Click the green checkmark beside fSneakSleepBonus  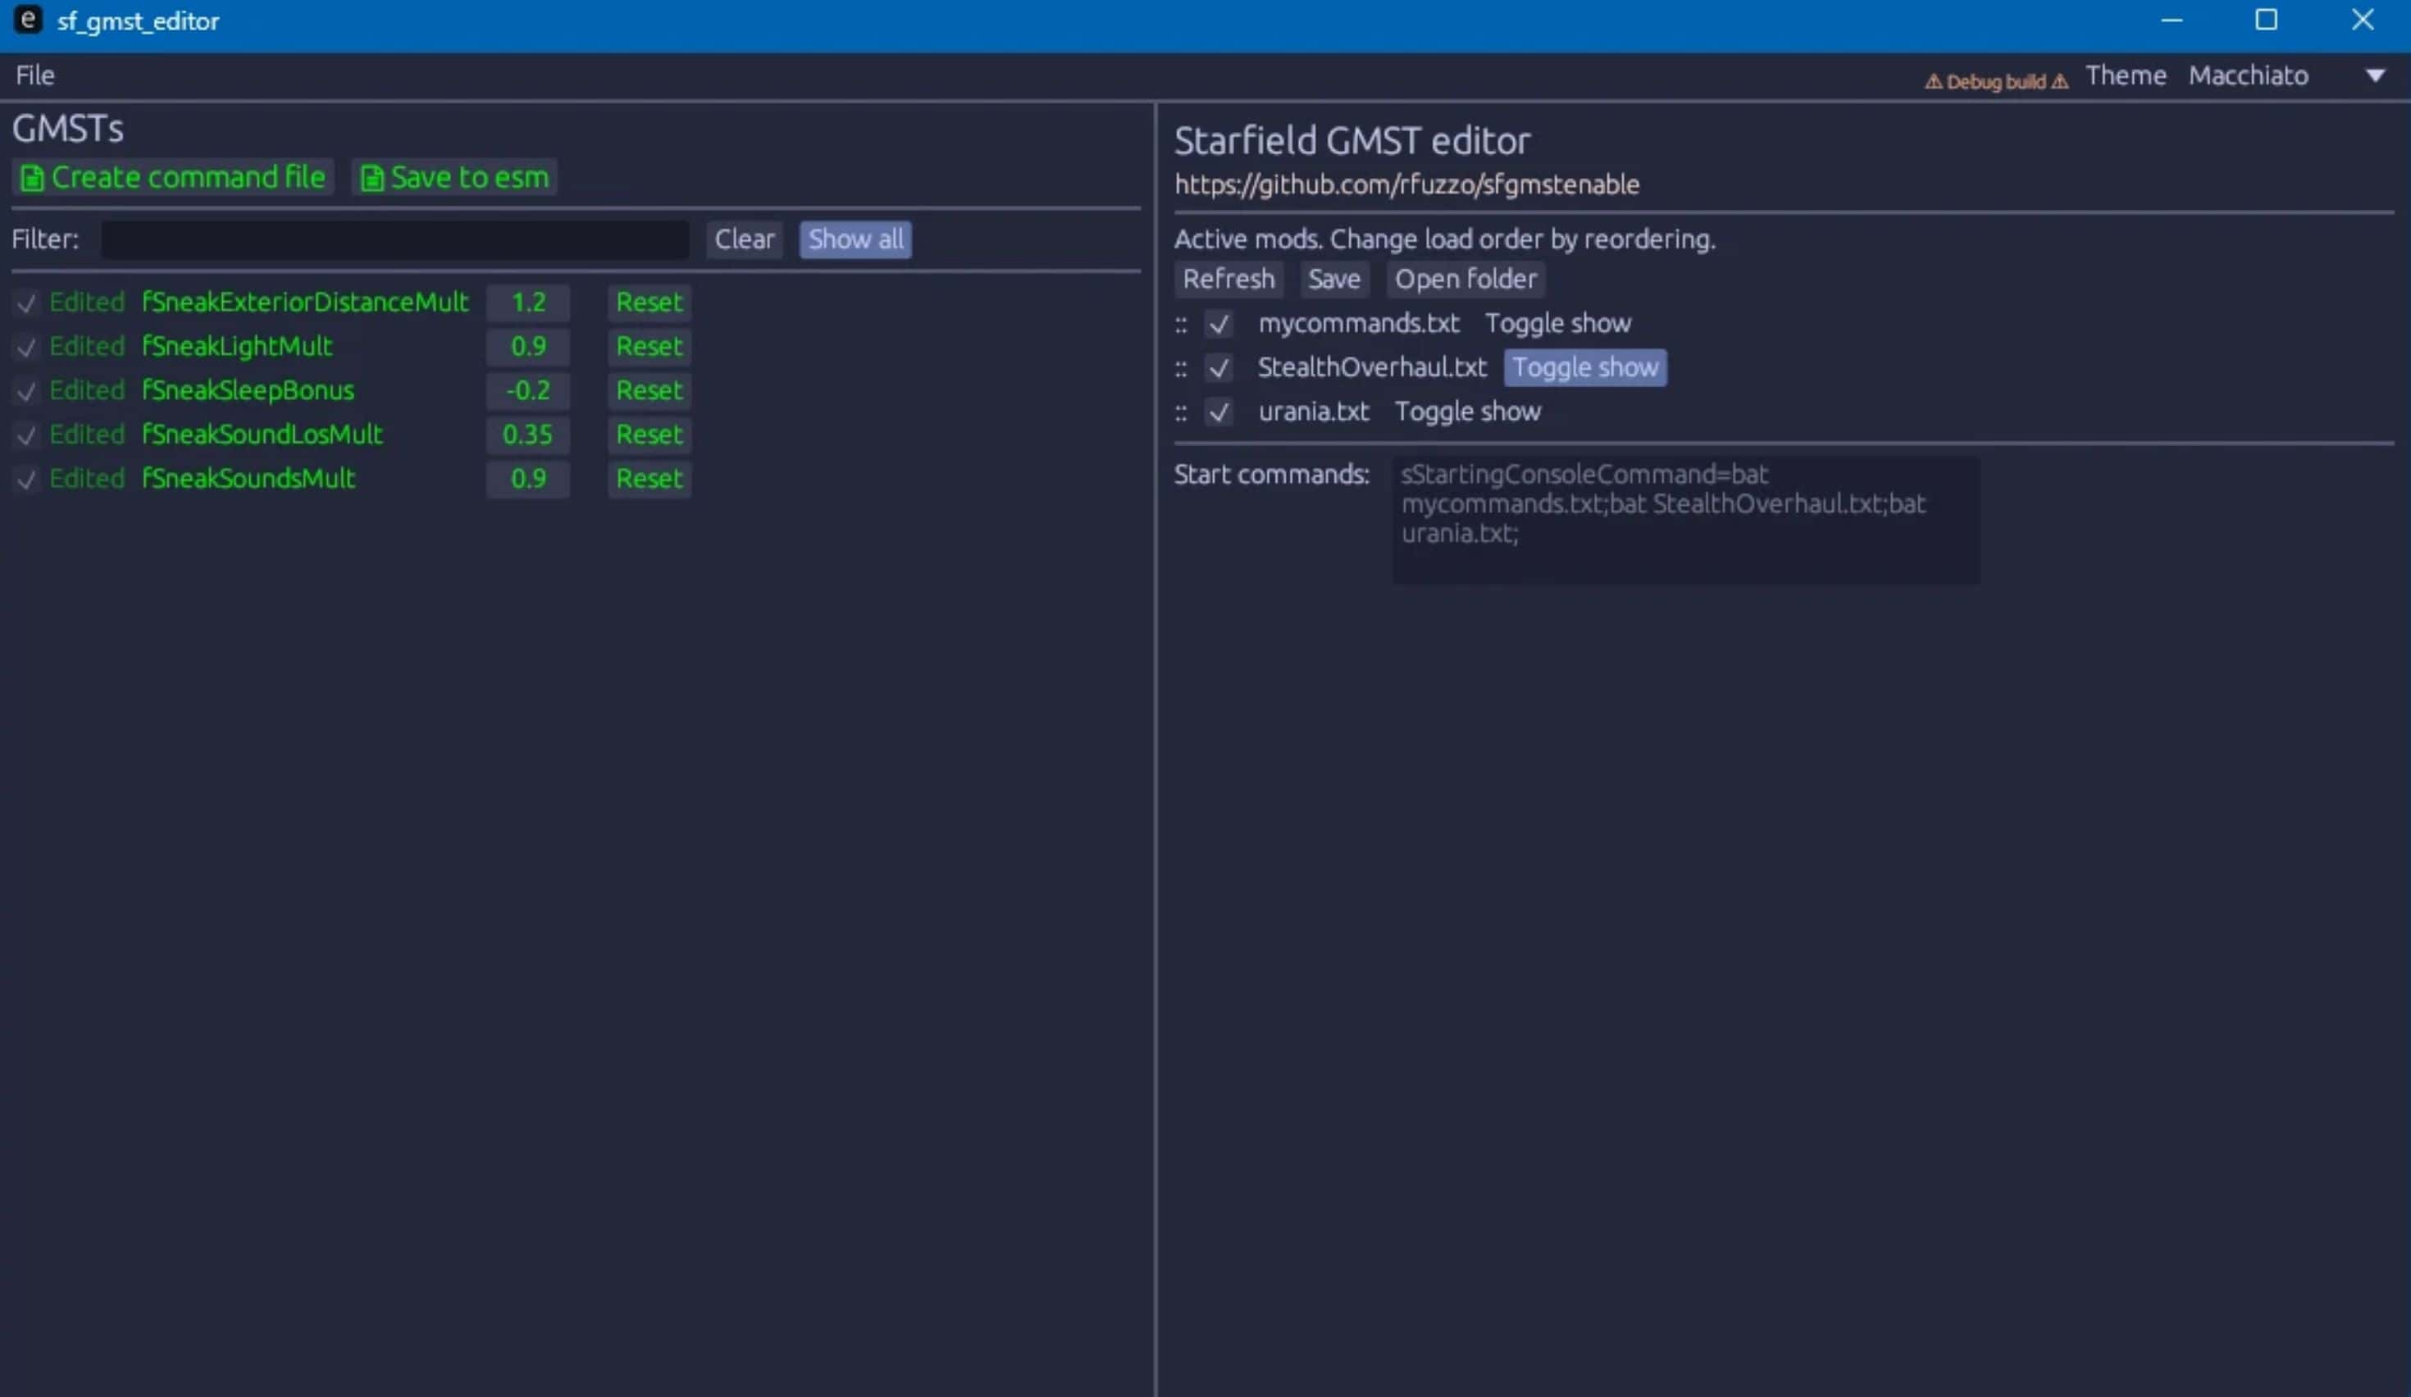point(26,391)
